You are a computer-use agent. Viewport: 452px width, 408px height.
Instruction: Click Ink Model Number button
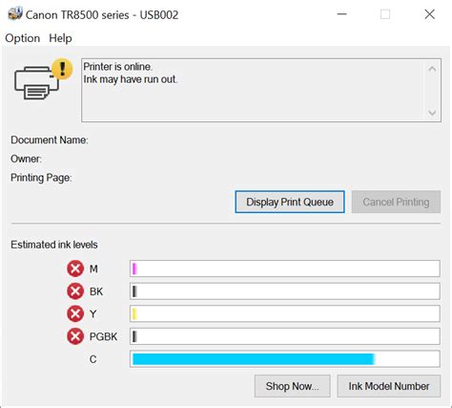click(x=389, y=386)
